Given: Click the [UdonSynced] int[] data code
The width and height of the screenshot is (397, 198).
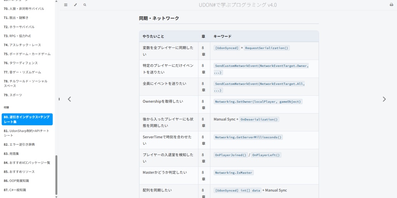Looking at the screenshot, I should [238, 190].
